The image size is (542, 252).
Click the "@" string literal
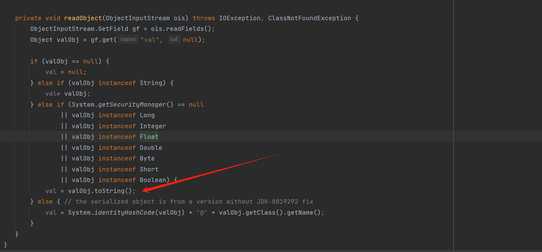click(x=202, y=213)
